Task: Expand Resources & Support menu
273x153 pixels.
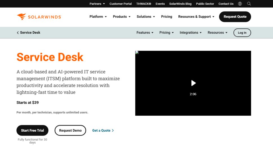Action: [x=196, y=17]
